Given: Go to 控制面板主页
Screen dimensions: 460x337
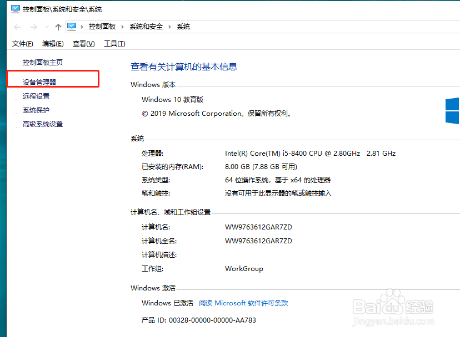Looking at the screenshot, I should tap(43, 63).
